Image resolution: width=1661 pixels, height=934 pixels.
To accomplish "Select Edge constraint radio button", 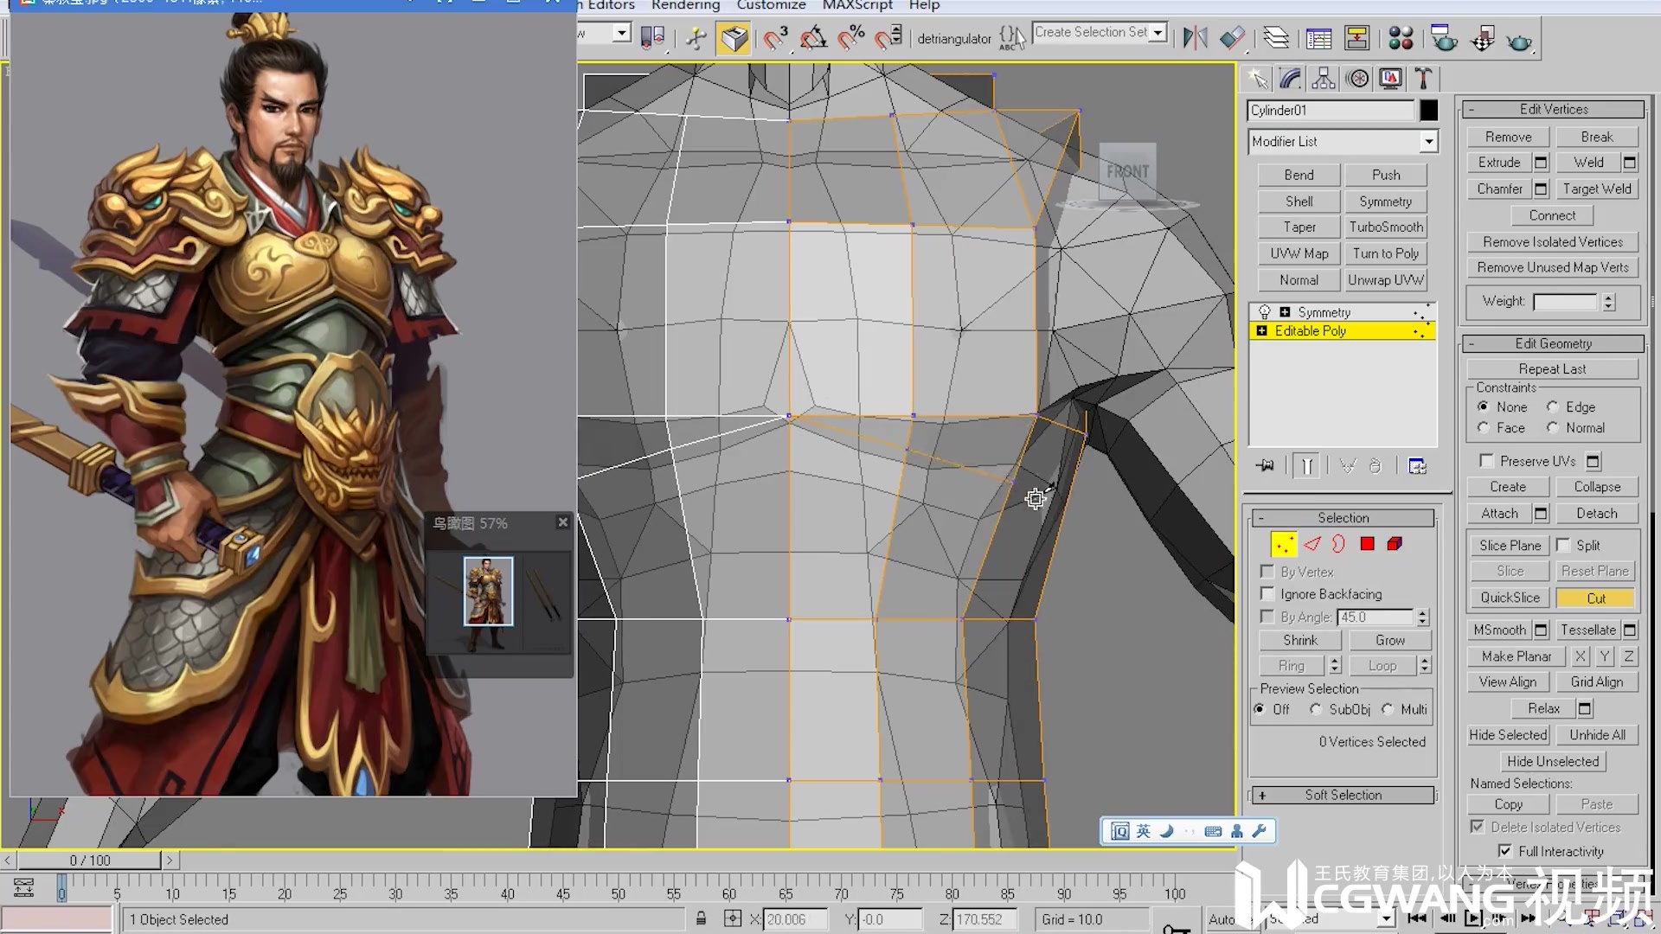I will [x=1553, y=406].
